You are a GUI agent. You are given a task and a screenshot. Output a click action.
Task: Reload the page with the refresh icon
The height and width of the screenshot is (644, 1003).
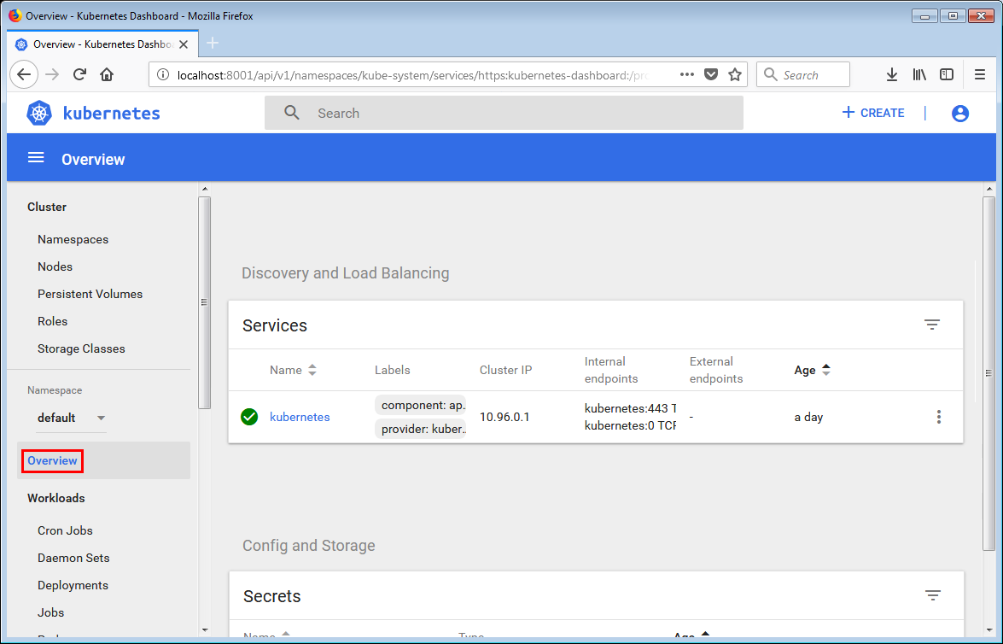(79, 75)
